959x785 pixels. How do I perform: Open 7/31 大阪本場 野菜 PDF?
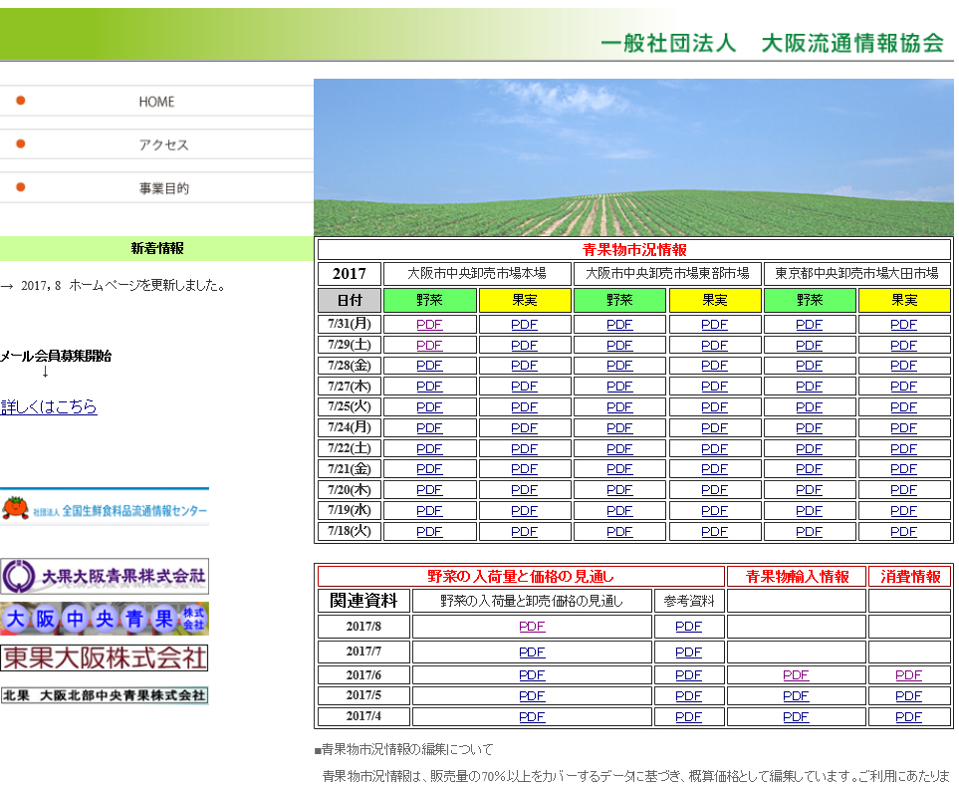coord(429,325)
